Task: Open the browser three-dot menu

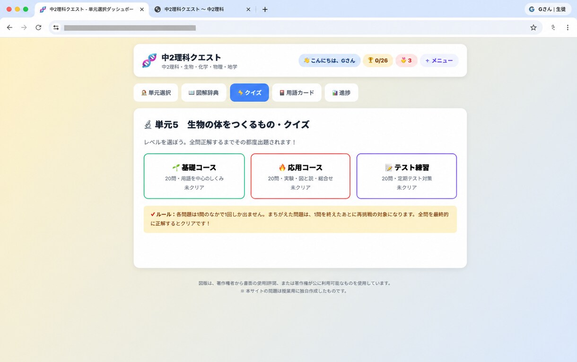Action: 568,27
